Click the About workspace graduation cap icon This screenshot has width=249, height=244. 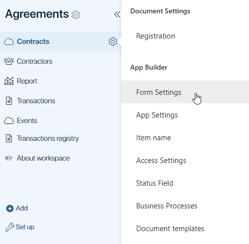9,158
